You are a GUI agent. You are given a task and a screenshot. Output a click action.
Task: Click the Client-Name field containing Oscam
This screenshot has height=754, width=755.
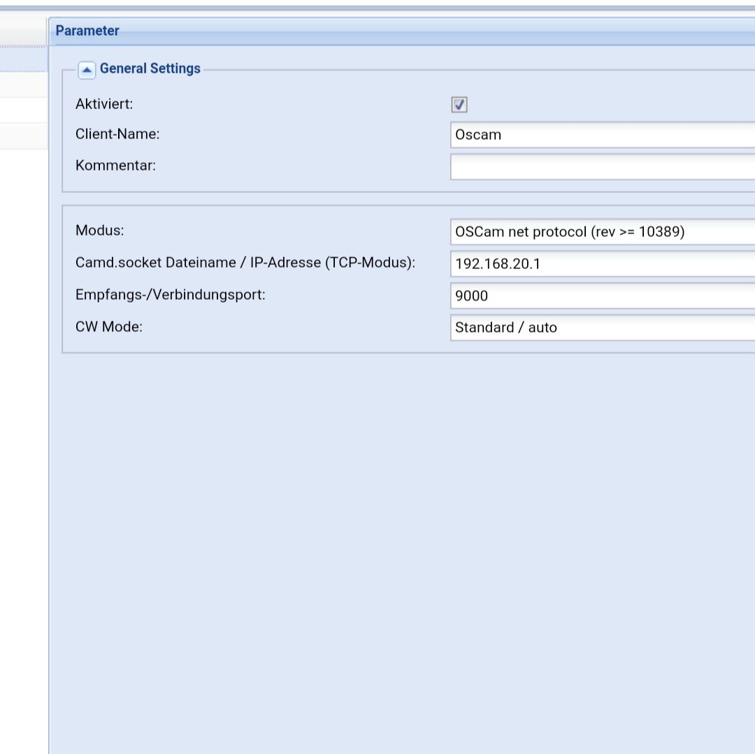603,135
